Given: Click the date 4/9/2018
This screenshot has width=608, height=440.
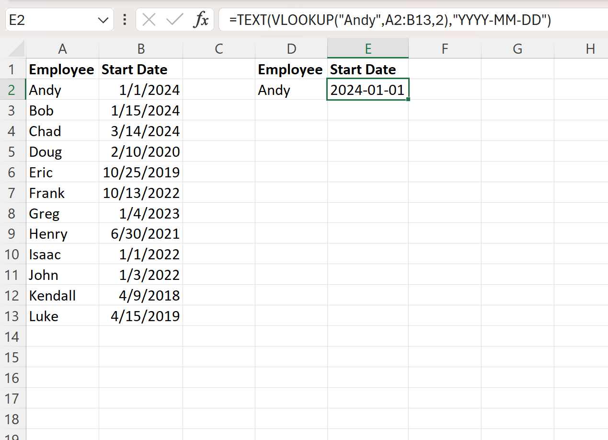Looking at the screenshot, I should click(141, 296).
